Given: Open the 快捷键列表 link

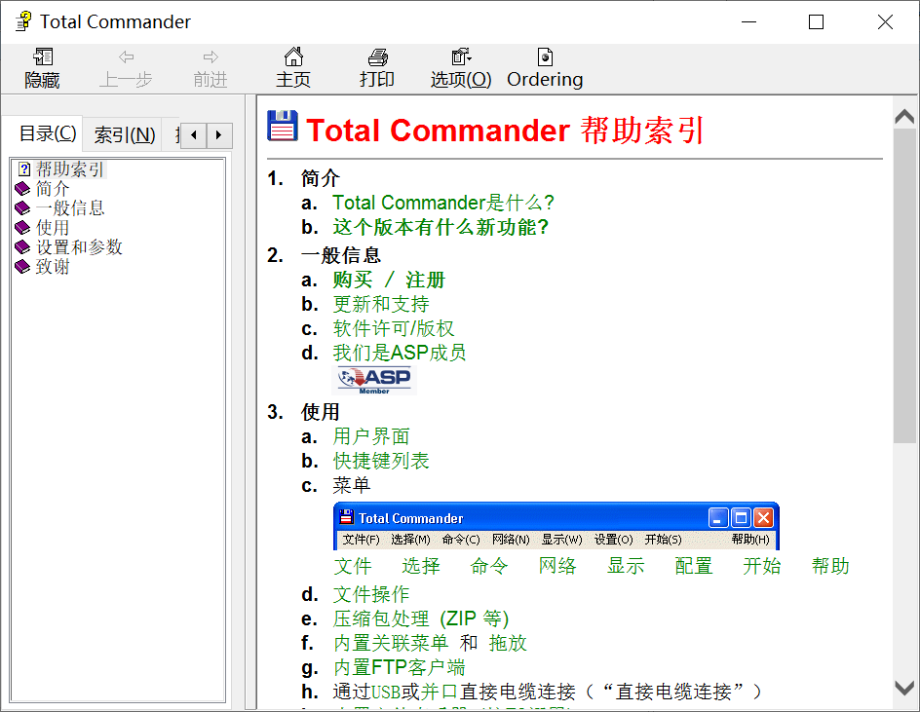Looking at the screenshot, I should (381, 461).
